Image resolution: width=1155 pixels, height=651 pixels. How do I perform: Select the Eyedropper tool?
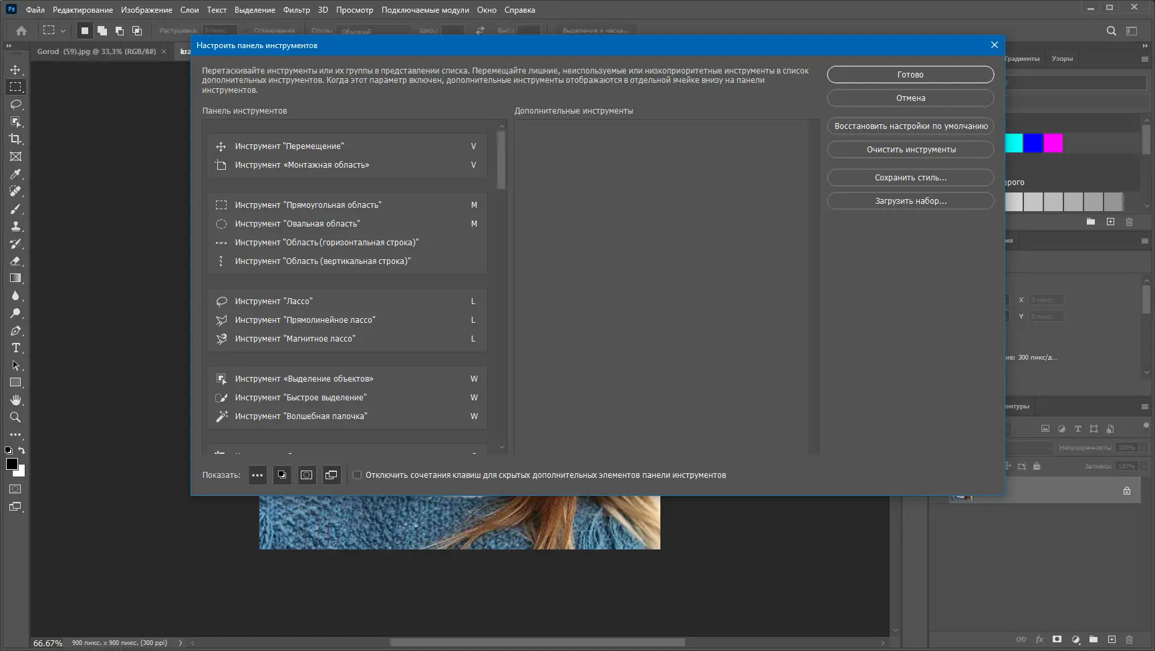[x=15, y=174]
